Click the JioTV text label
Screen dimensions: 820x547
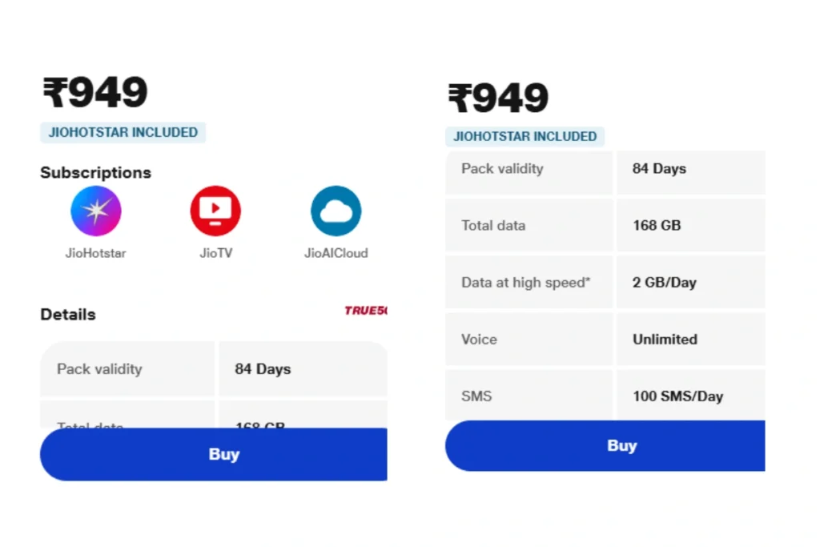click(x=215, y=253)
